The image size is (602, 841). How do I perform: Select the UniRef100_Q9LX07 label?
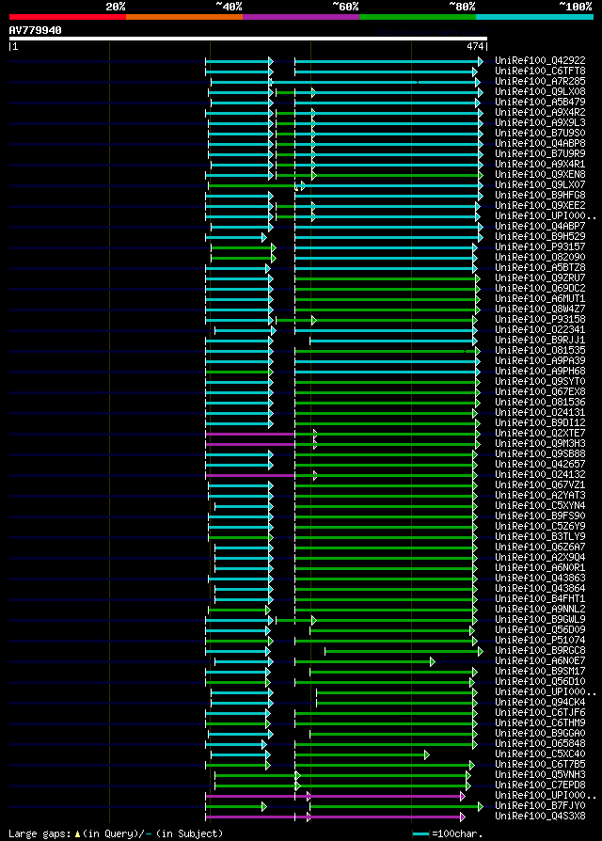[x=540, y=185]
